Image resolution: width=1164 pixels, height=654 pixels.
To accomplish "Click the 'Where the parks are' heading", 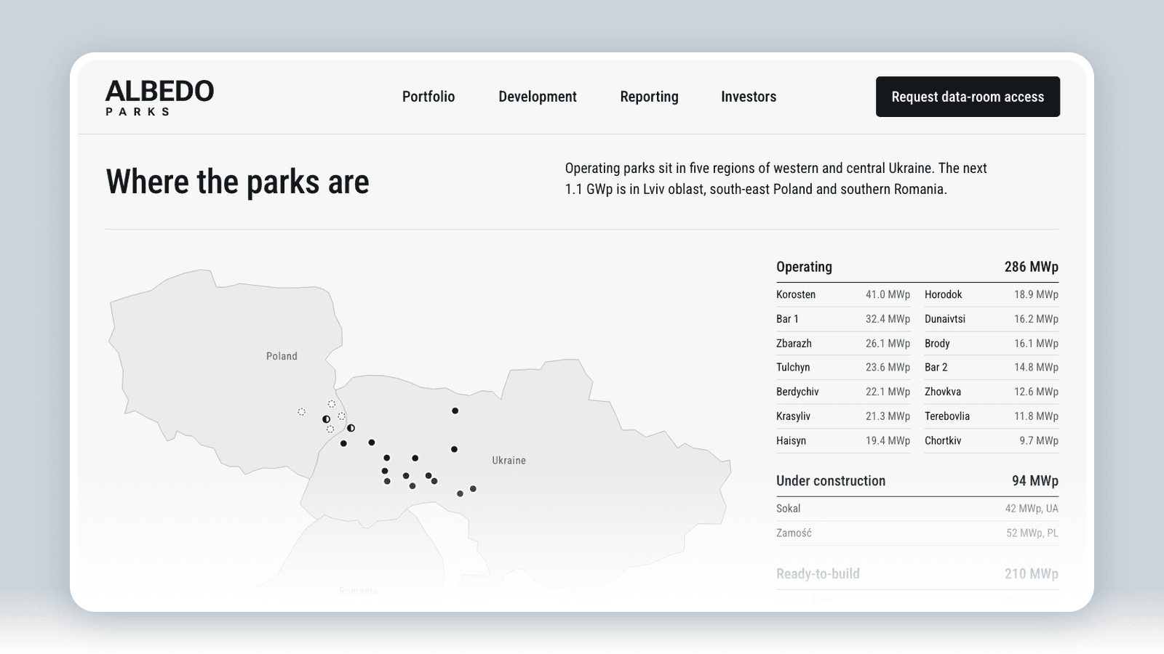I will [x=238, y=182].
